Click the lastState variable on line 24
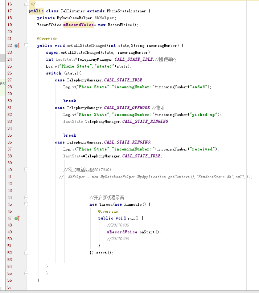Screen dimensions: 259x293 coord(65,59)
